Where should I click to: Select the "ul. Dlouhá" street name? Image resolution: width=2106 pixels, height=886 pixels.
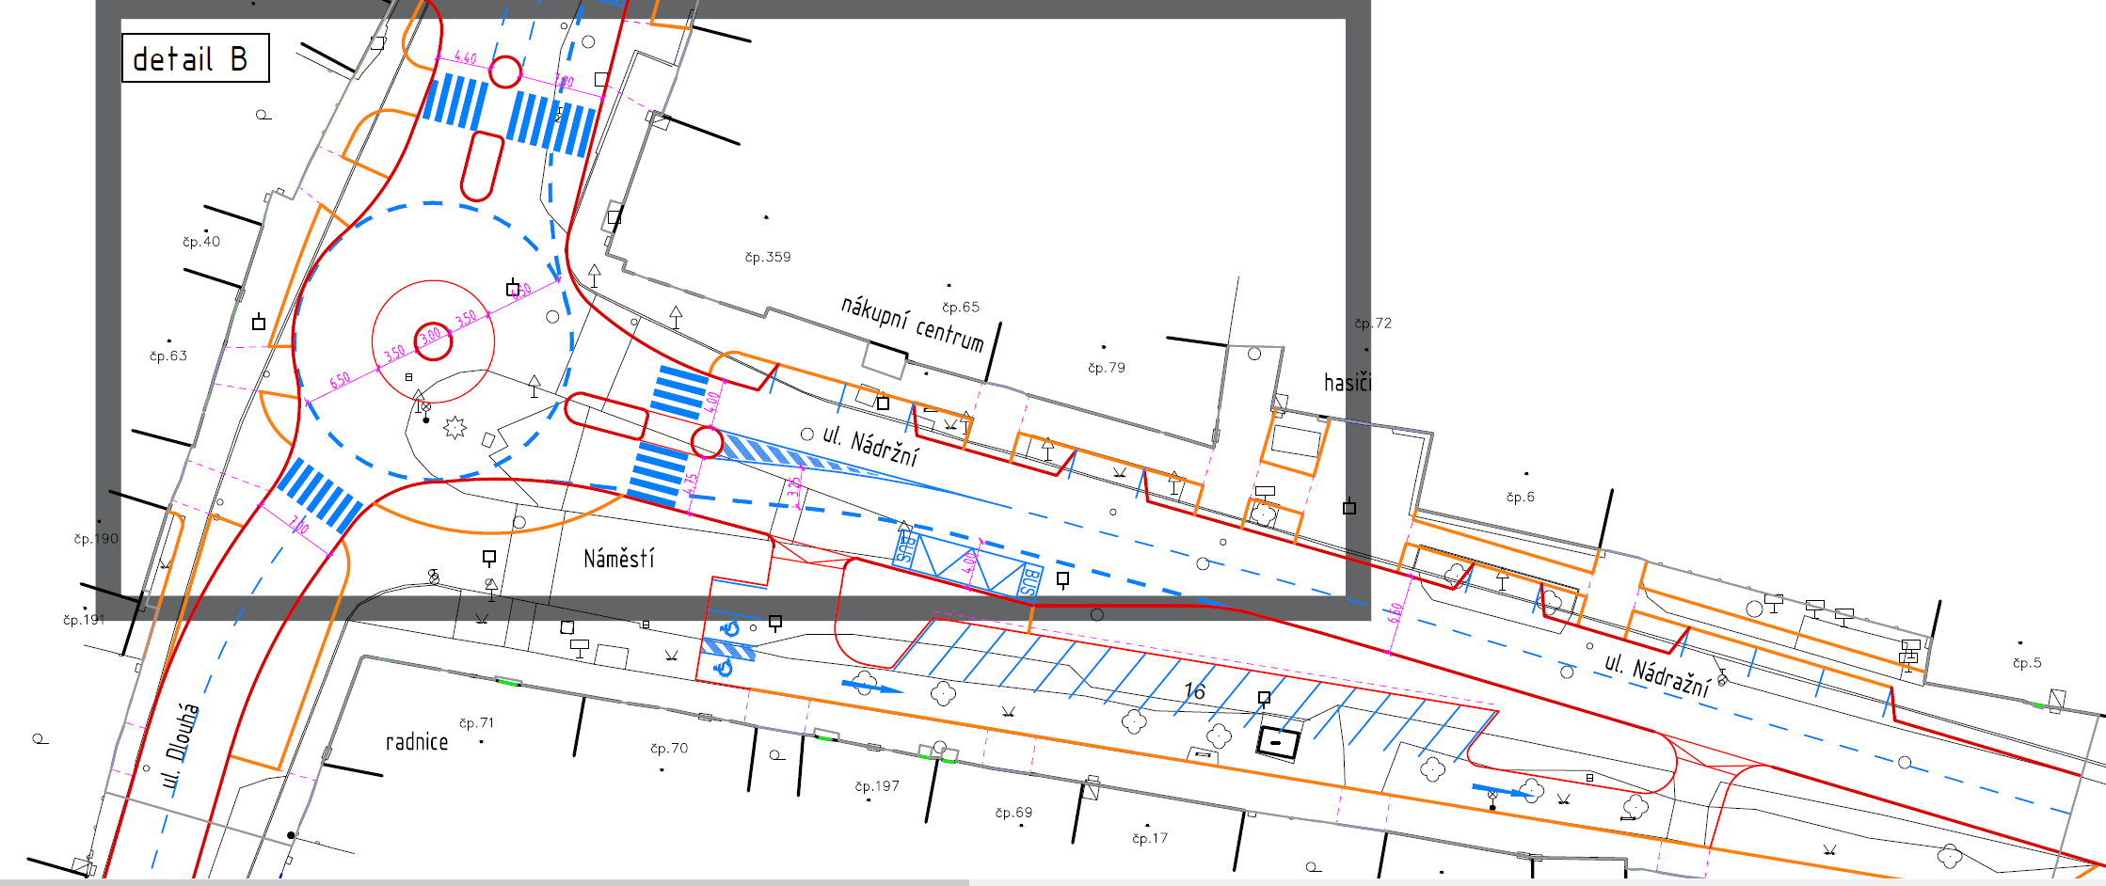180,746
